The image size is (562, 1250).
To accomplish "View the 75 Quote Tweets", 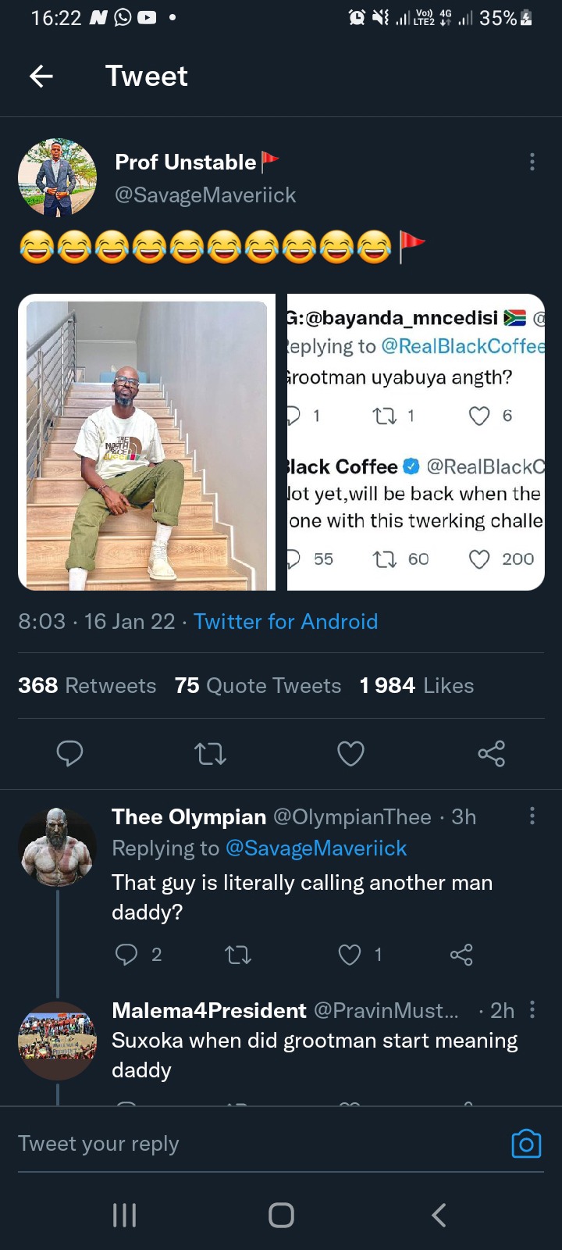I will click(x=258, y=685).
